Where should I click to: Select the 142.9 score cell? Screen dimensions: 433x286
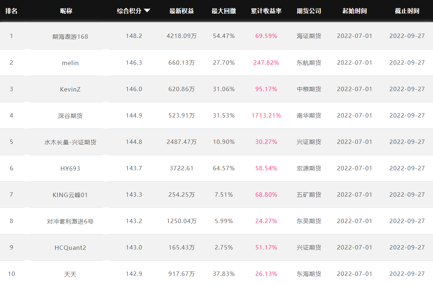click(134, 274)
